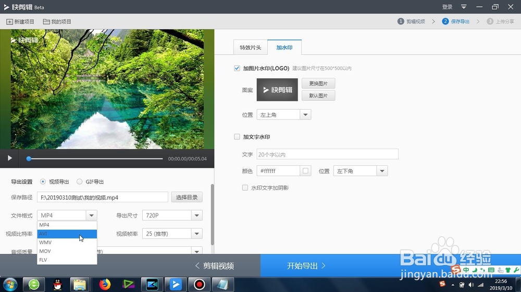Viewport: 521px width, 292px height.
Task: Open the notepad-like taskbar icon
Action: pyautogui.click(x=223, y=284)
